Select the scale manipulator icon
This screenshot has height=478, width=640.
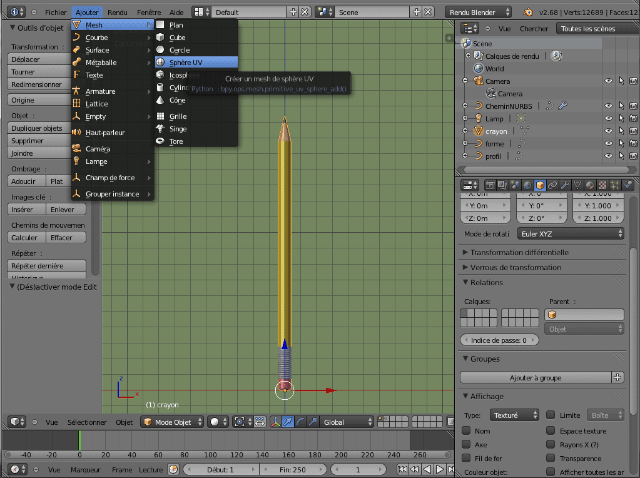coord(313,422)
